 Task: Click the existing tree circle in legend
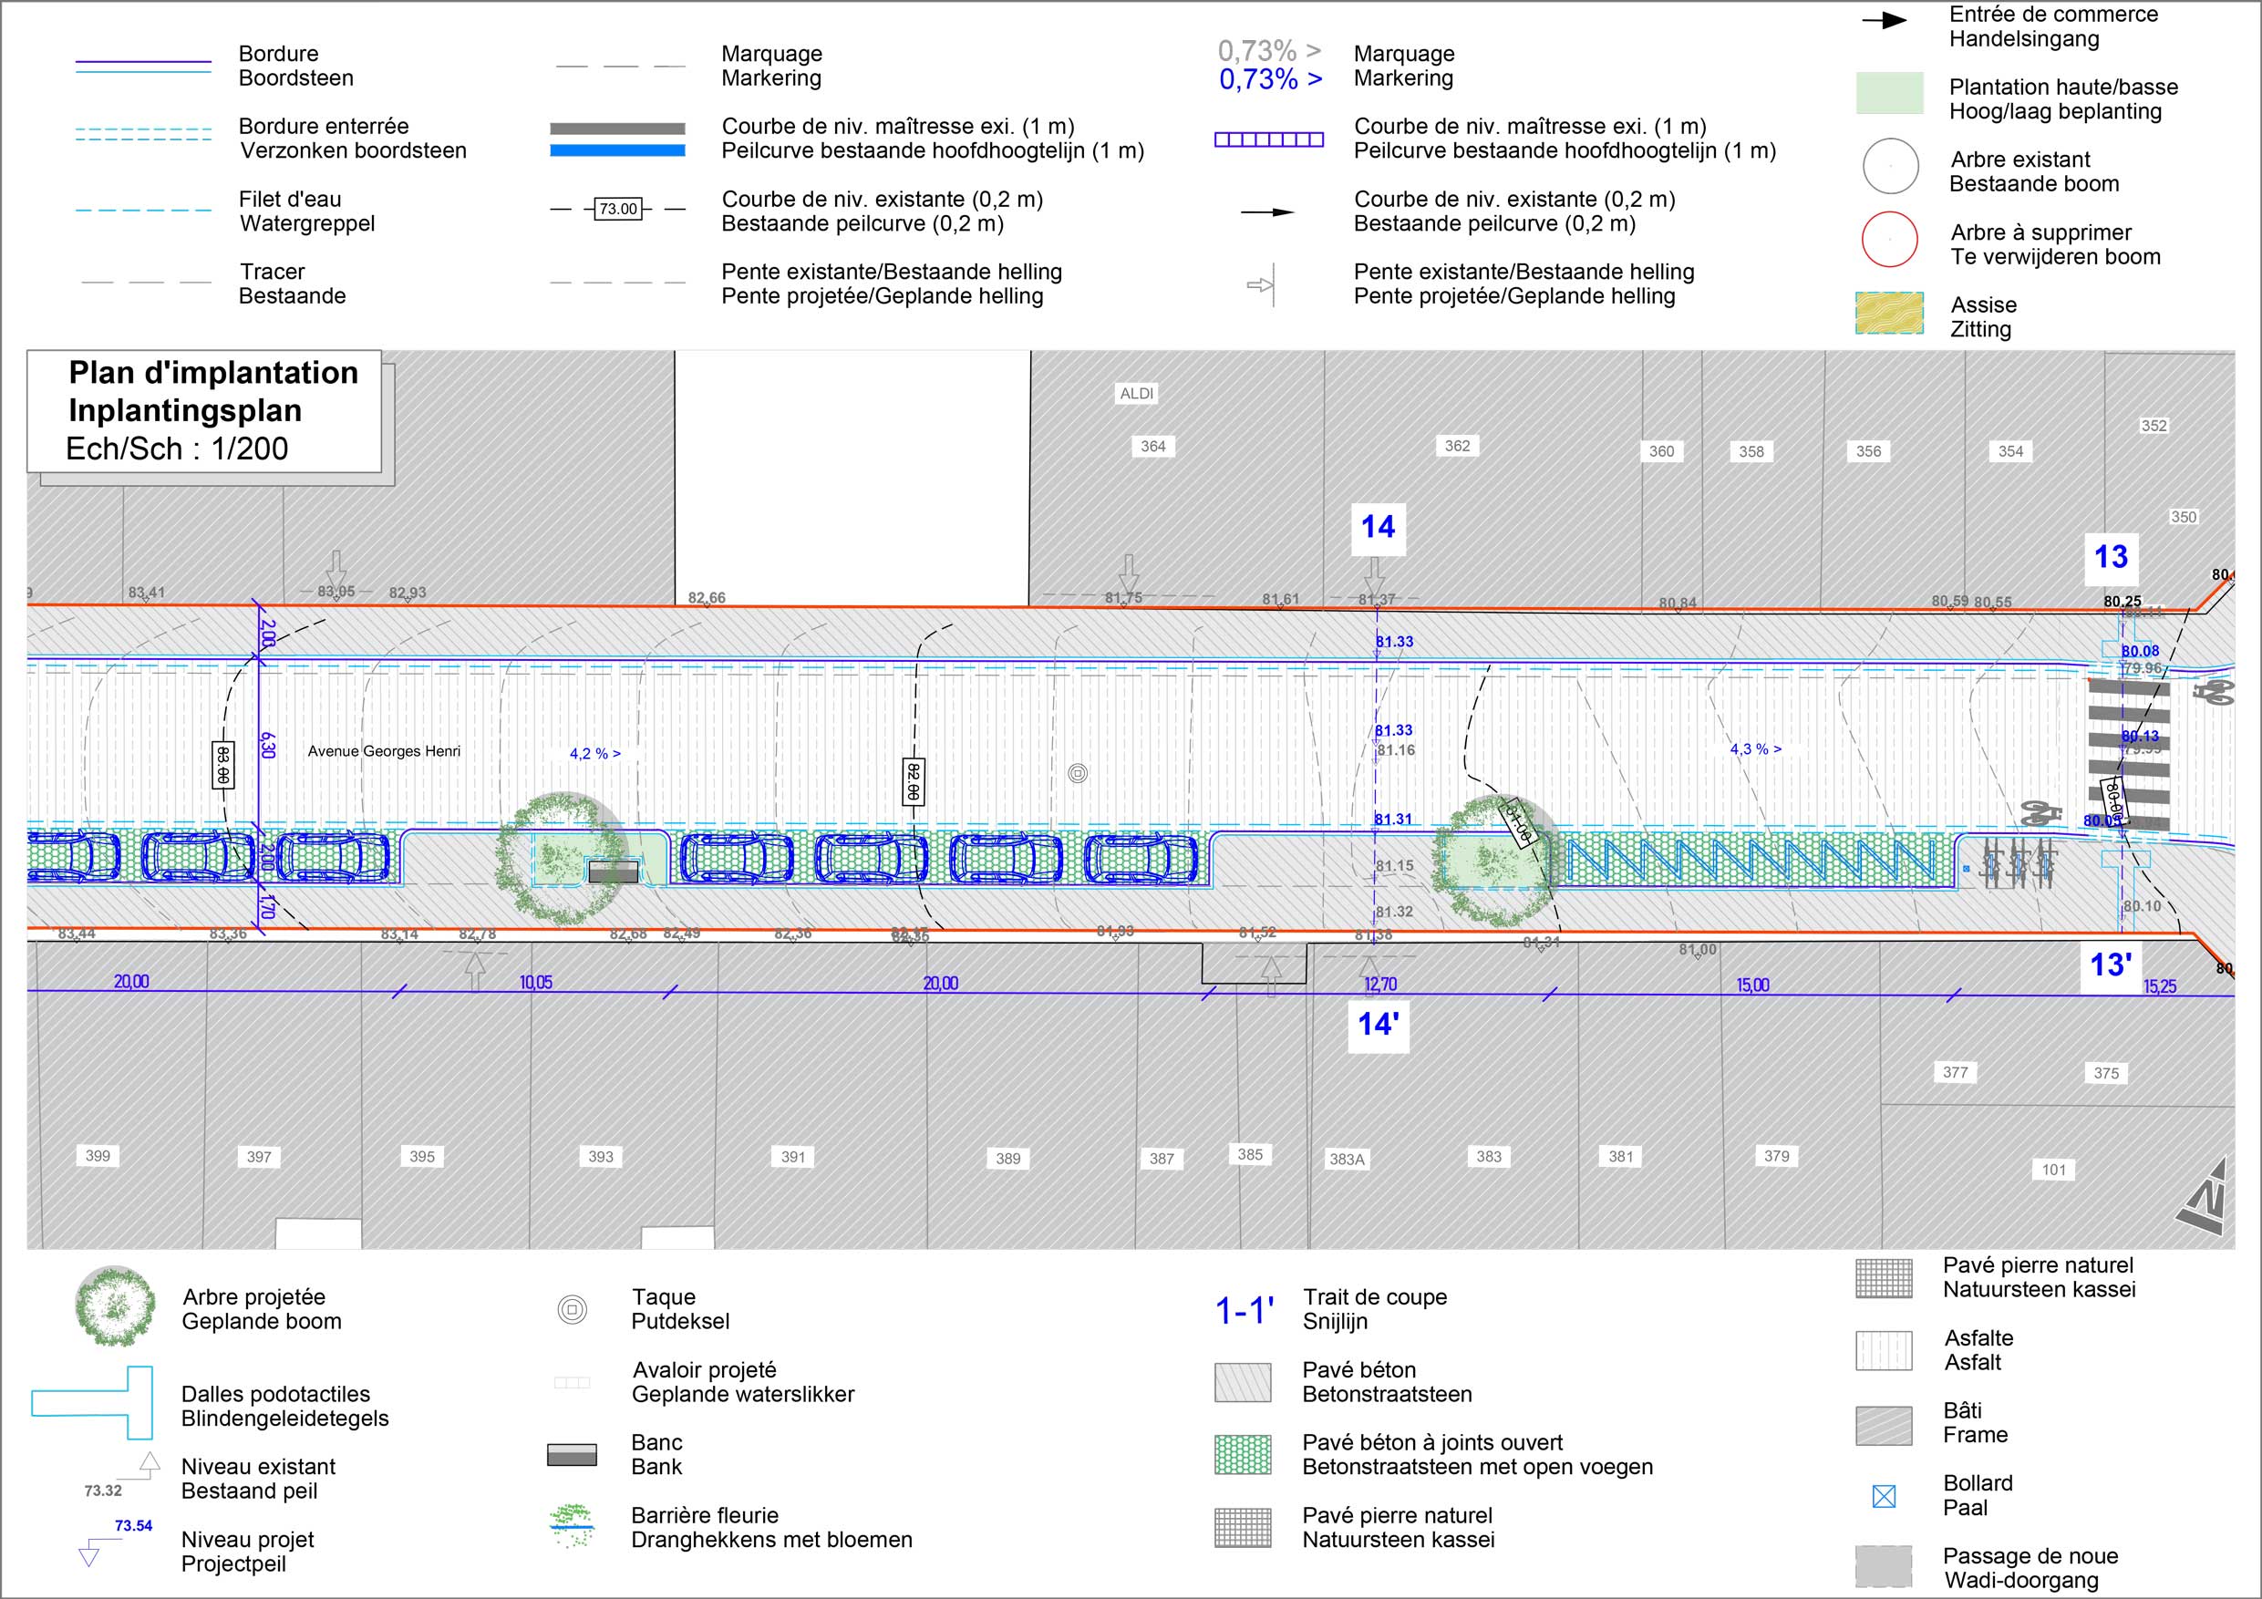(x=1890, y=167)
